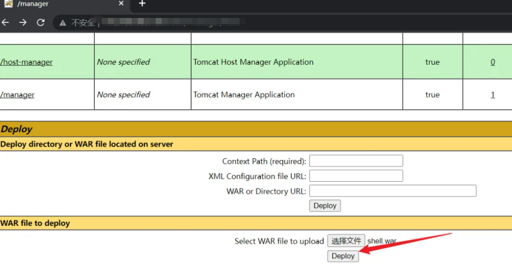Click the browser back arrow
The width and height of the screenshot is (512, 264).
click(5, 22)
